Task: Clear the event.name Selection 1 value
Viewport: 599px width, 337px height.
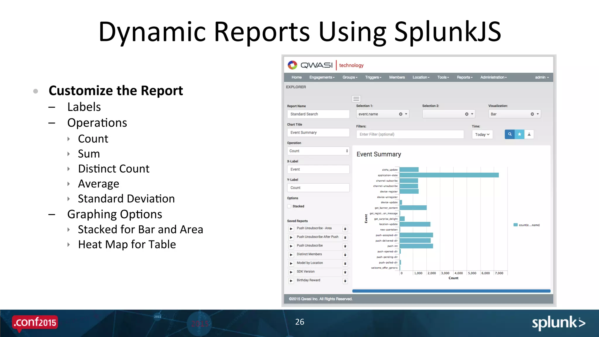Action: [x=401, y=114]
